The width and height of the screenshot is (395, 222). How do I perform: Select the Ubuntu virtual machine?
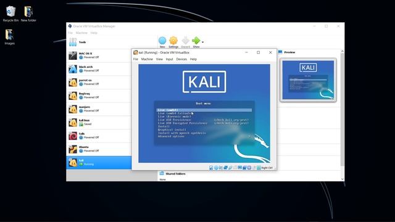tap(99, 149)
